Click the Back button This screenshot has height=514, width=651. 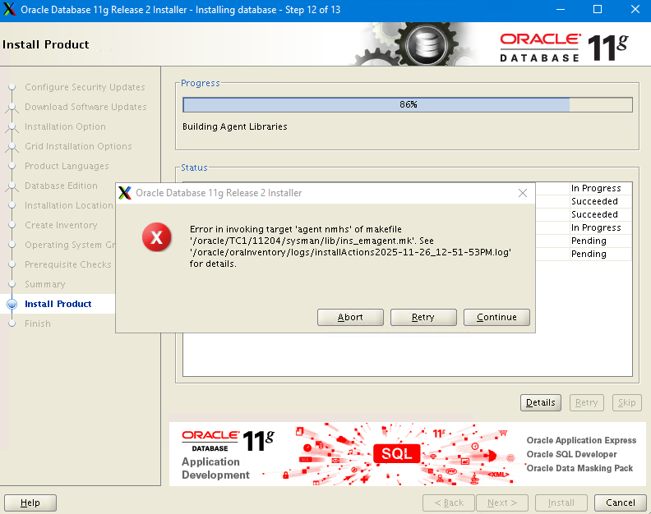(449, 503)
